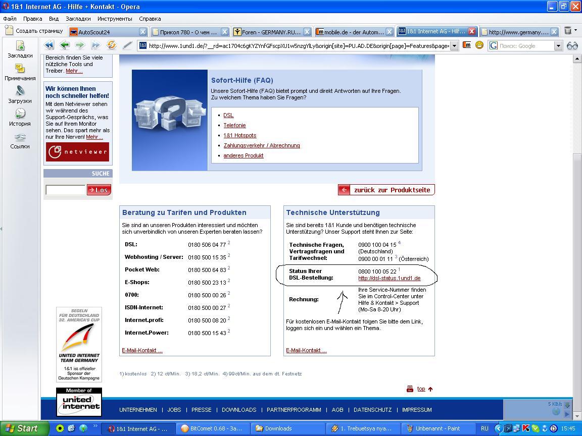Click the Los search button
This screenshot has height=436, width=582.
(x=99, y=190)
